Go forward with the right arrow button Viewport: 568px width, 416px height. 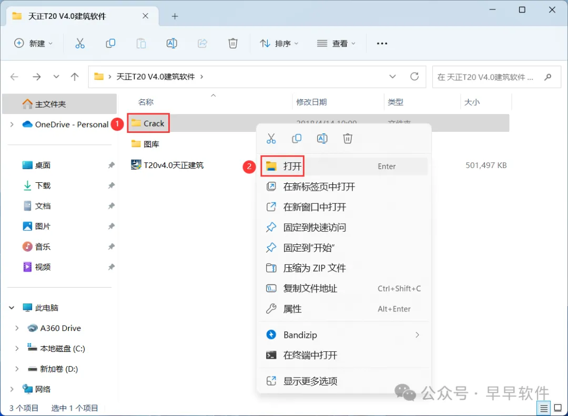[x=37, y=77]
